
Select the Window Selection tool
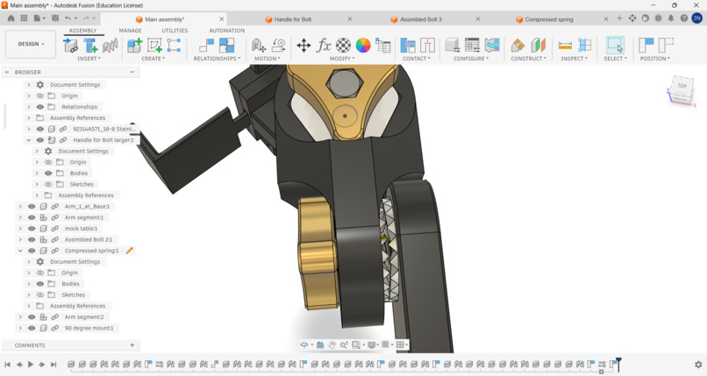tap(615, 45)
